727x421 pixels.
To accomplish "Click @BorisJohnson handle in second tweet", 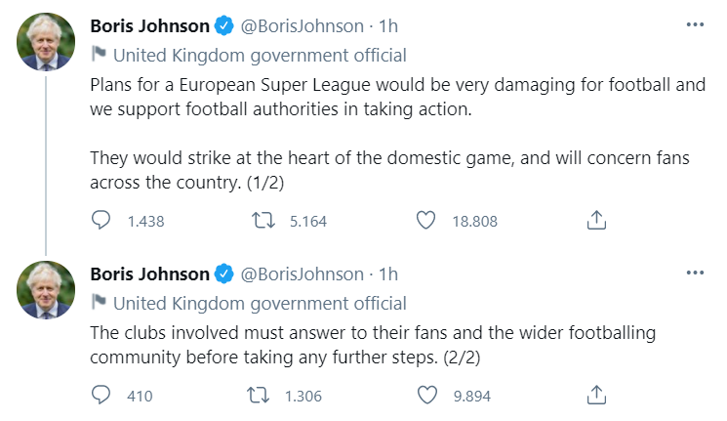I will tap(301, 274).
